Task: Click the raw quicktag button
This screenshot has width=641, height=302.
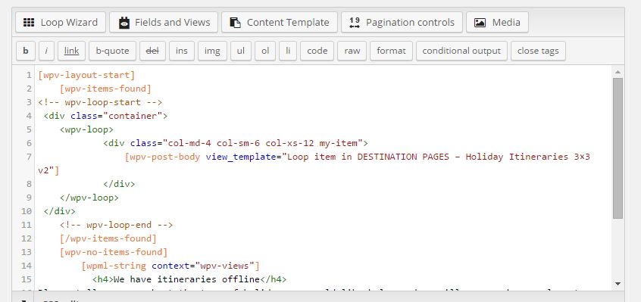Action: (352, 51)
